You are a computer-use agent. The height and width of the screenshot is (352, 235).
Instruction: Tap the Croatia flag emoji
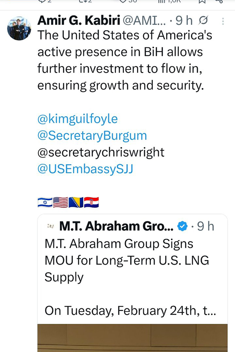(91, 202)
